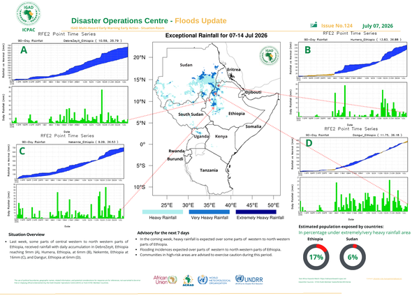This screenshot has width=419, height=296.
Task: Click the green letter B chart marker
Action: (x=307, y=50)
